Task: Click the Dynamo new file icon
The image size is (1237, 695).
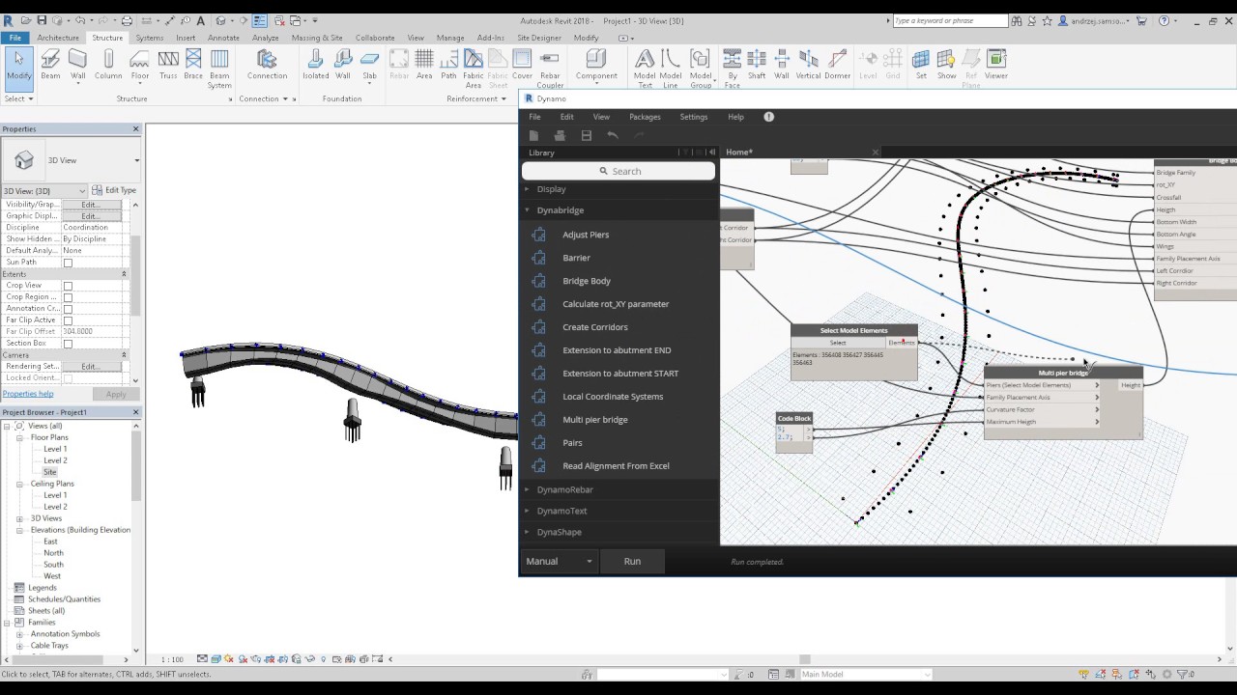Action: (x=533, y=136)
